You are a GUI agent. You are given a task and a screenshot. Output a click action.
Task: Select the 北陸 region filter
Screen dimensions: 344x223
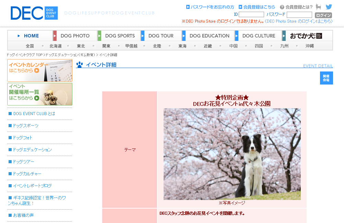pos(157,46)
